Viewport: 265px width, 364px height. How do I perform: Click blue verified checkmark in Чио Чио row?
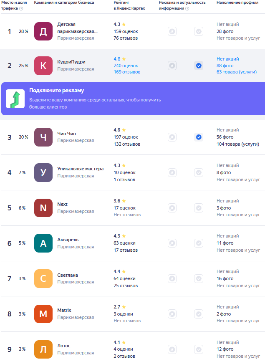[199, 137]
